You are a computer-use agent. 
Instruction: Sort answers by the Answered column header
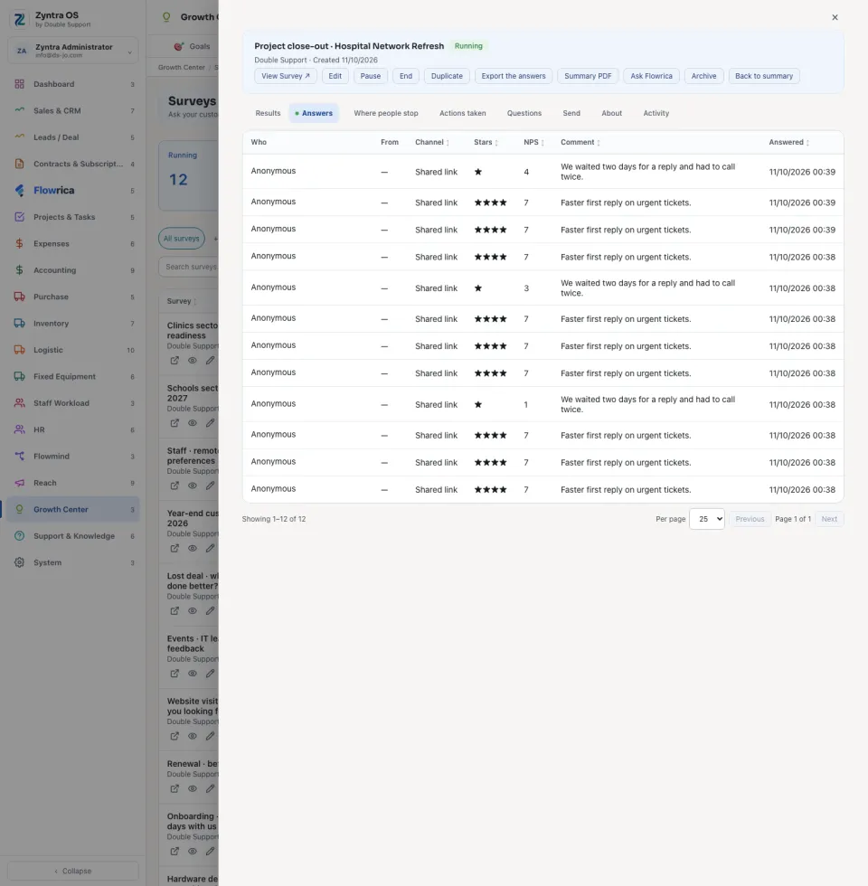[788, 143]
